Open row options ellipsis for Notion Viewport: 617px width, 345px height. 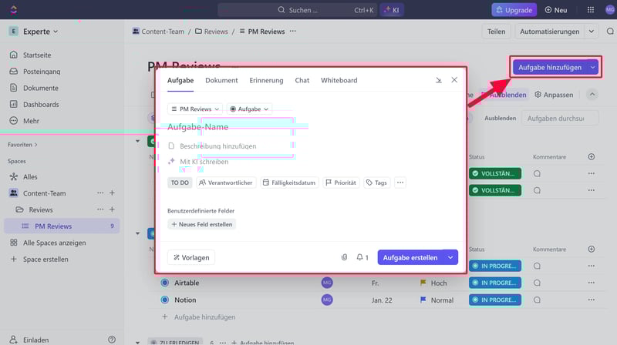(592, 300)
